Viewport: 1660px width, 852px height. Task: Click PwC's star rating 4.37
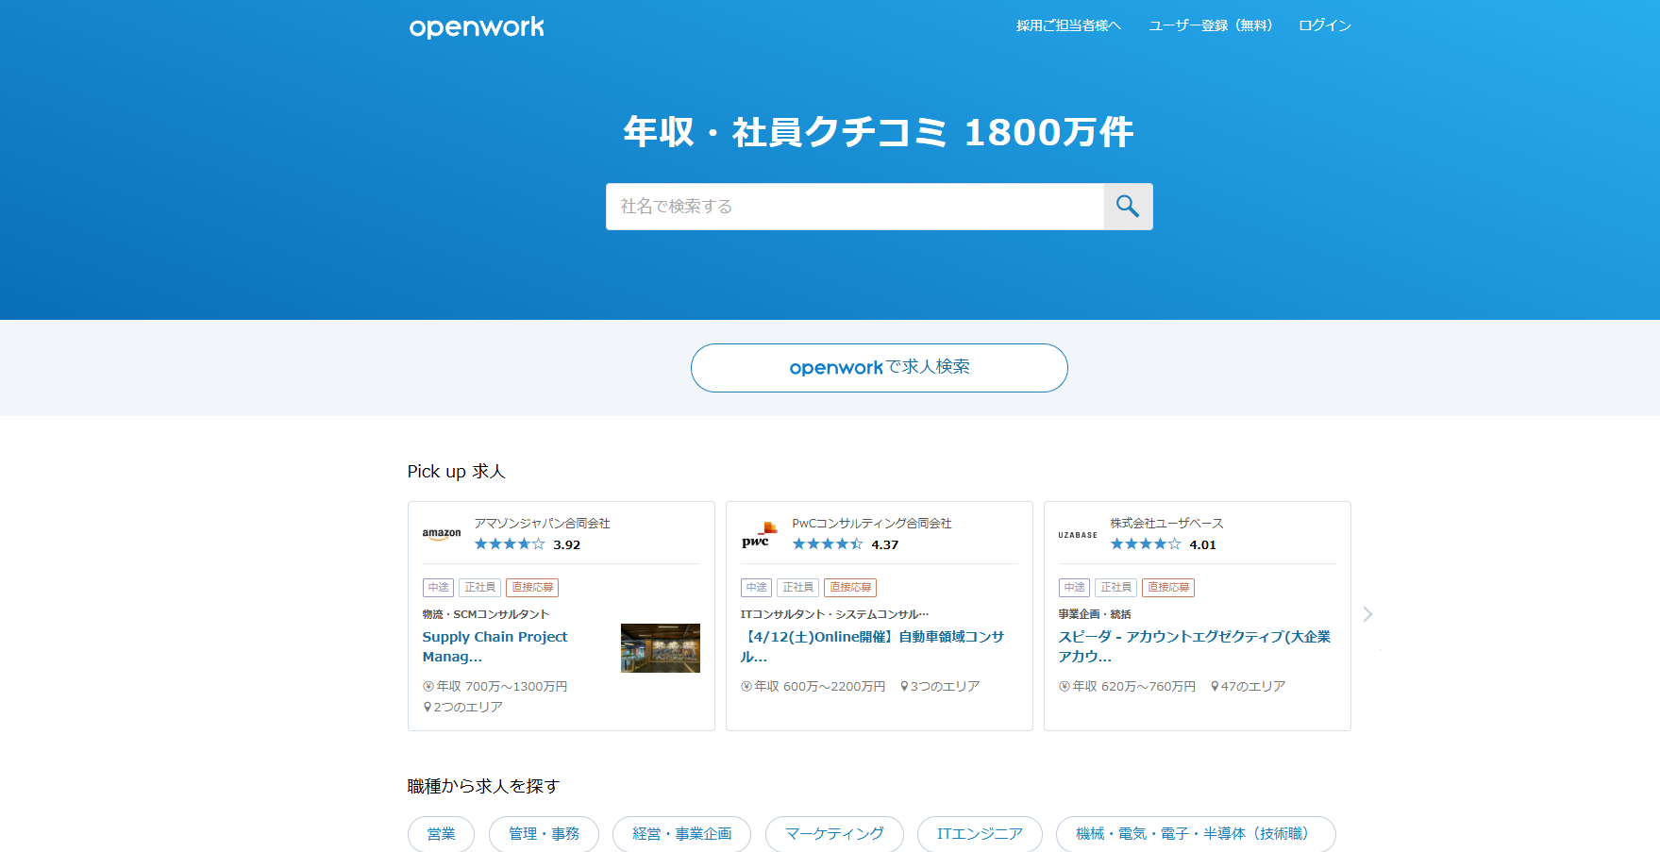tap(845, 544)
